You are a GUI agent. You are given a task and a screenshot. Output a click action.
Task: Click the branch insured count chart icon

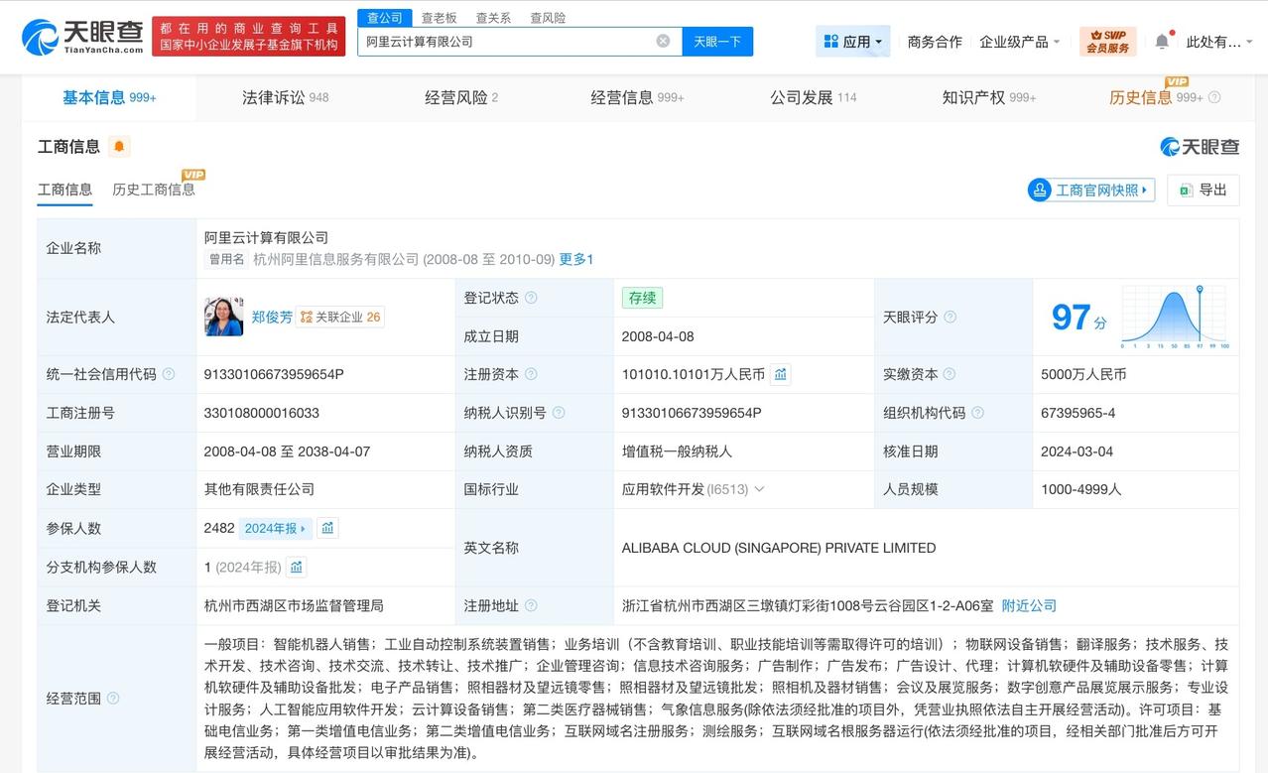pyautogui.click(x=297, y=567)
